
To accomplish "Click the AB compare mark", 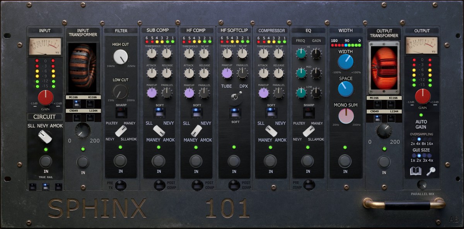I will coord(454,220).
